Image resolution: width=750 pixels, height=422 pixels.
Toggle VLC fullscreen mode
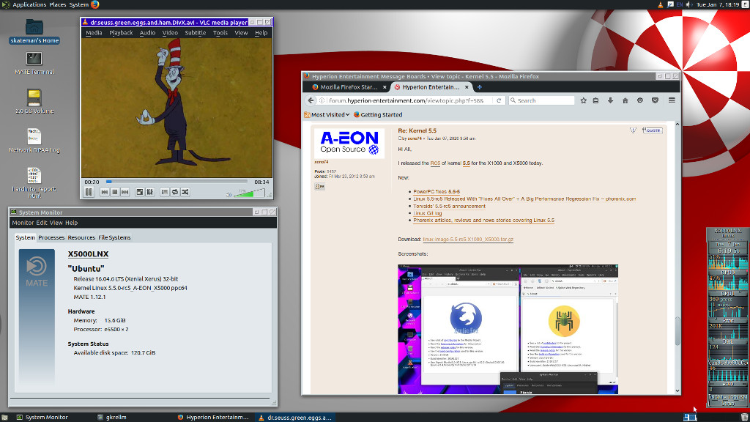140,192
